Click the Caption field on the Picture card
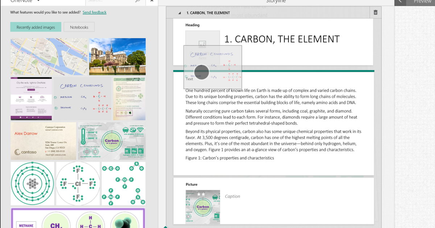This screenshot has width=435, height=228. point(232,196)
